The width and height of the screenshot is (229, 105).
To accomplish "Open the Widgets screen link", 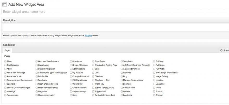I will 88,35.
